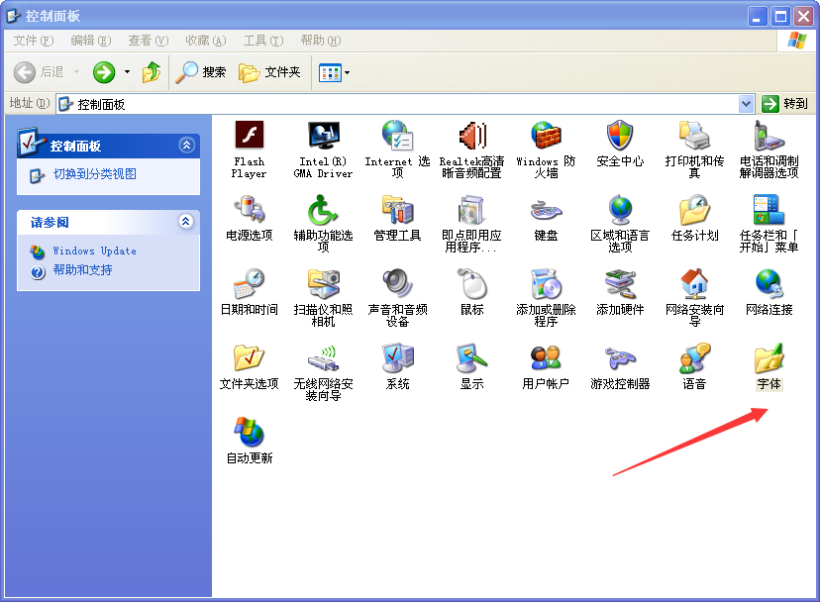Open 即点即用应用程序 icon
This screenshot has height=602, width=820.
[x=471, y=209]
